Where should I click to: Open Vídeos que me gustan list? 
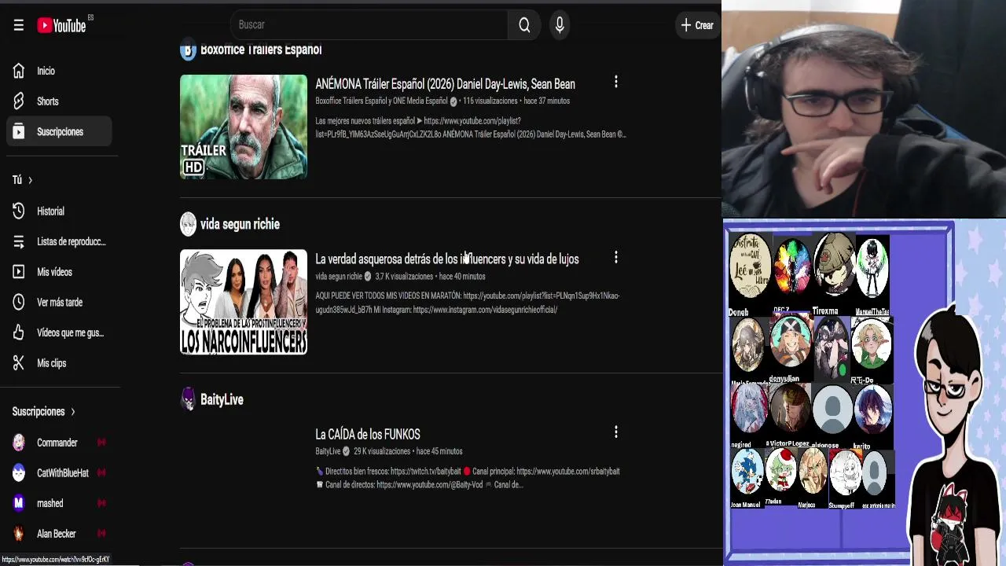pyautogui.click(x=60, y=333)
